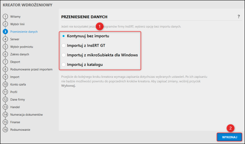
Task: Switch to Dane firmy step
Action: (x=18, y=99)
